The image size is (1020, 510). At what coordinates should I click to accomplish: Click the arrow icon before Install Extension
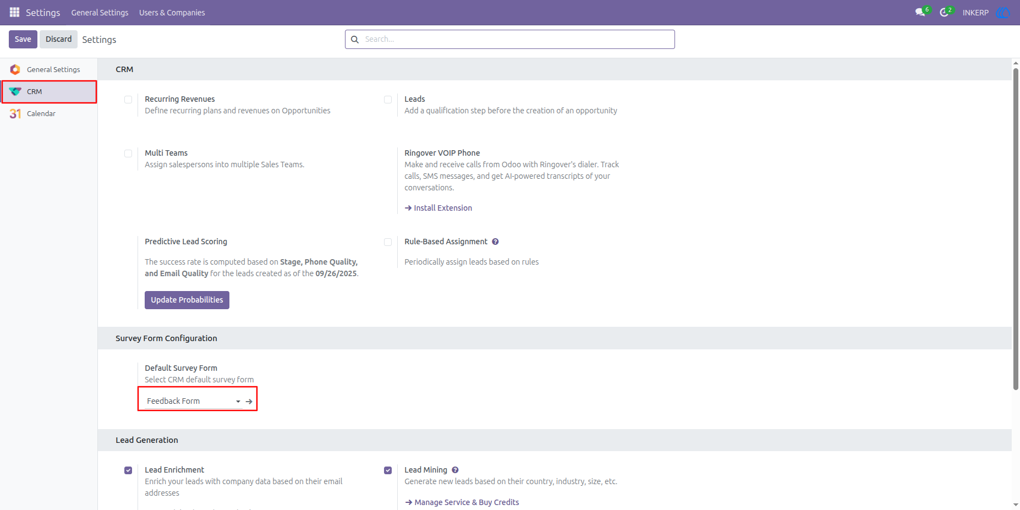tap(408, 208)
